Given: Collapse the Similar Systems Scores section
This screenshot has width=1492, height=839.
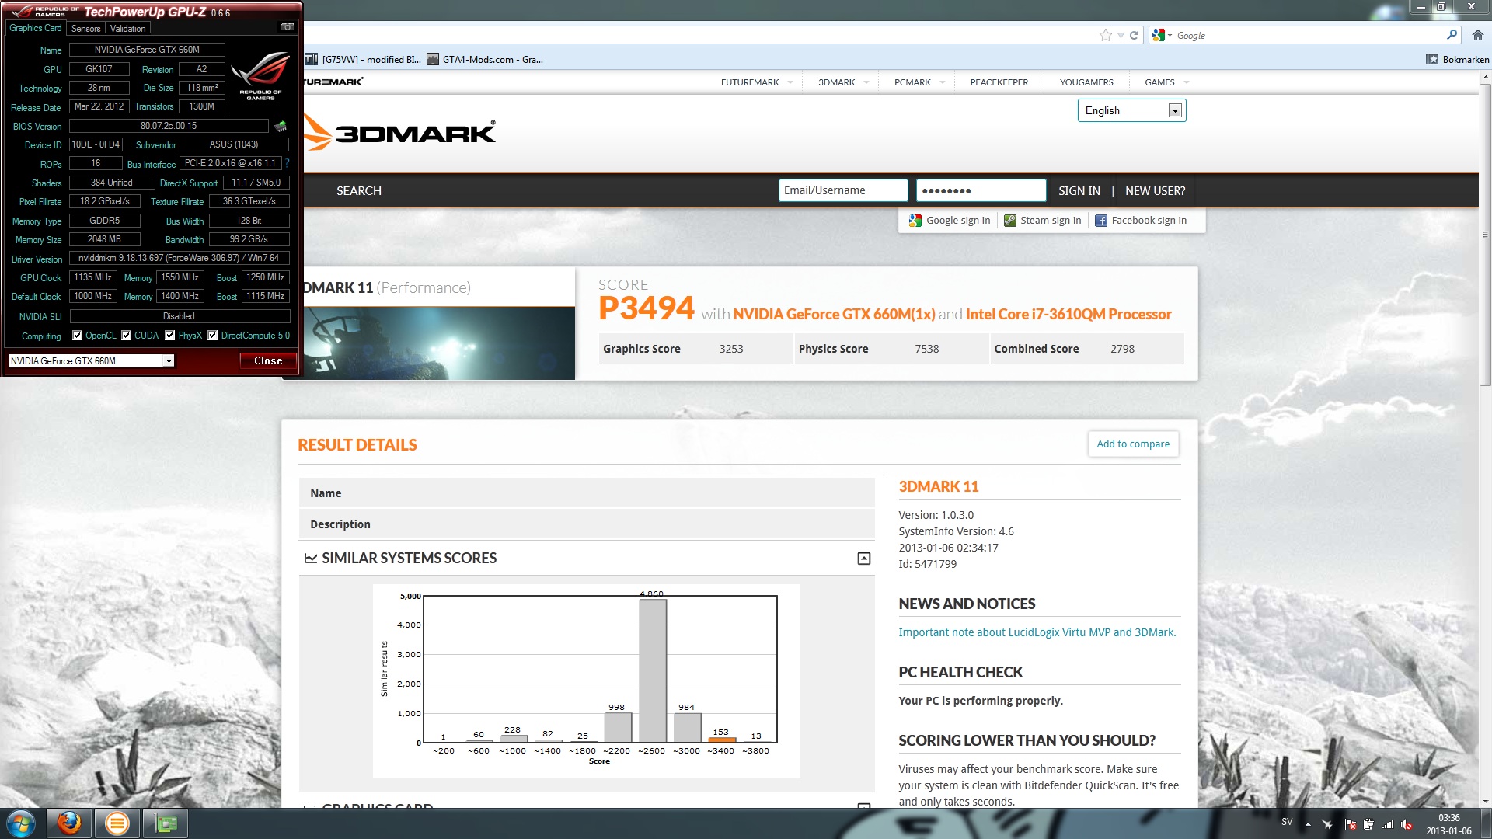Looking at the screenshot, I should coord(863,559).
